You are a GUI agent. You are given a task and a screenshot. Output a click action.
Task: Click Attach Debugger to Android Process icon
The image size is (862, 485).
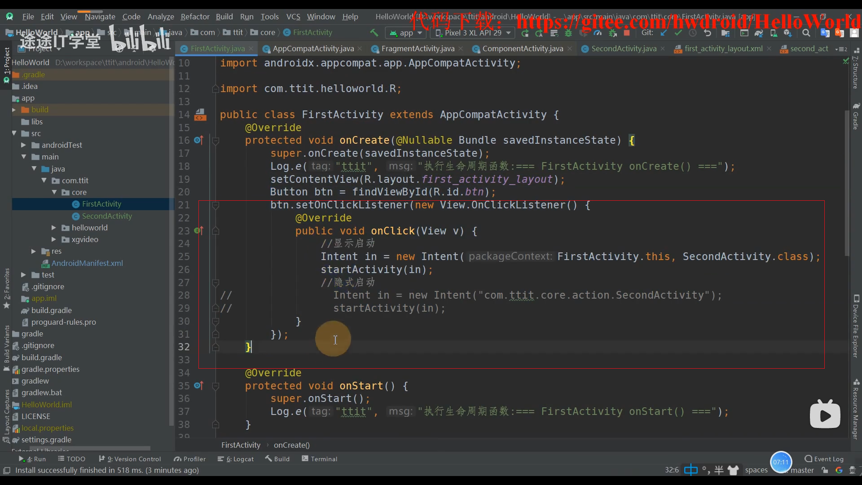(x=612, y=33)
